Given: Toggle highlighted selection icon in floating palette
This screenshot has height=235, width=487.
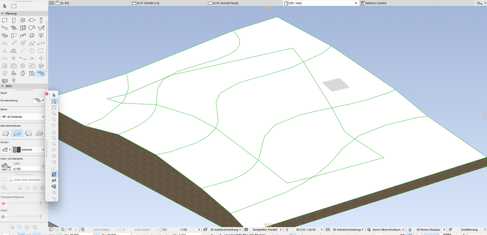Looking at the screenshot, I should 54,101.
